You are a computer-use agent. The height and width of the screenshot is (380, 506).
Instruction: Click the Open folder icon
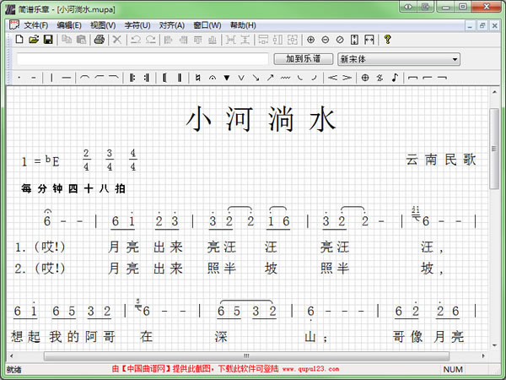coord(34,40)
